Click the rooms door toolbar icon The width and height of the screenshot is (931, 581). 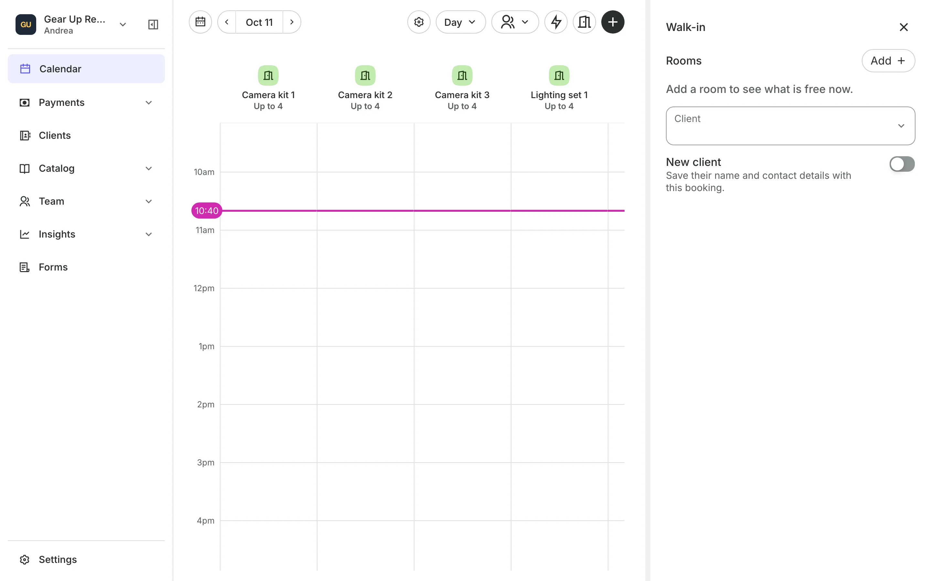point(584,22)
